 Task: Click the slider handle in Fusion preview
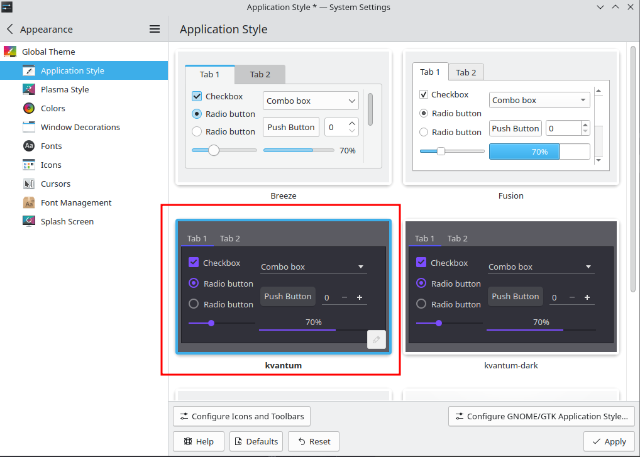click(441, 151)
